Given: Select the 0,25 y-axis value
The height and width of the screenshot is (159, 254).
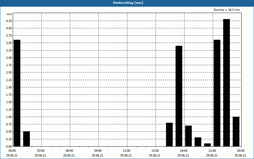Looking at the screenshot, I should 9,139.
